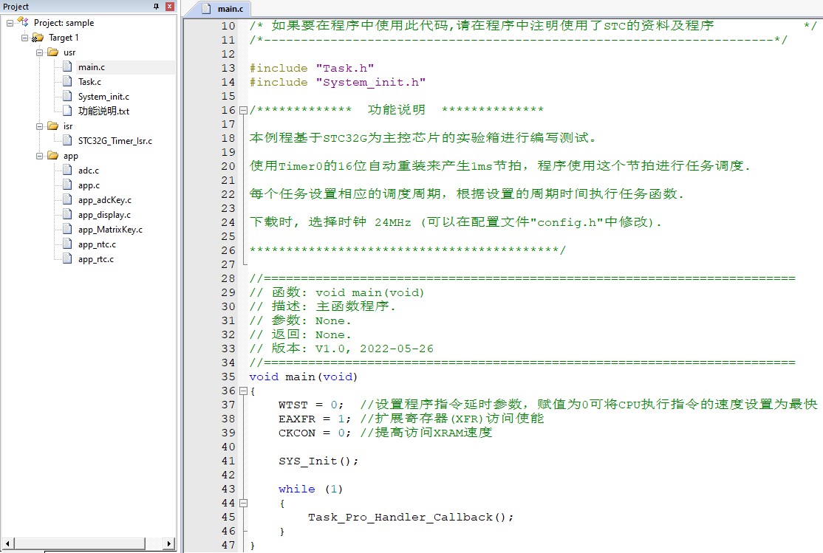Click the app_rtc.c file icon

[67, 258]
